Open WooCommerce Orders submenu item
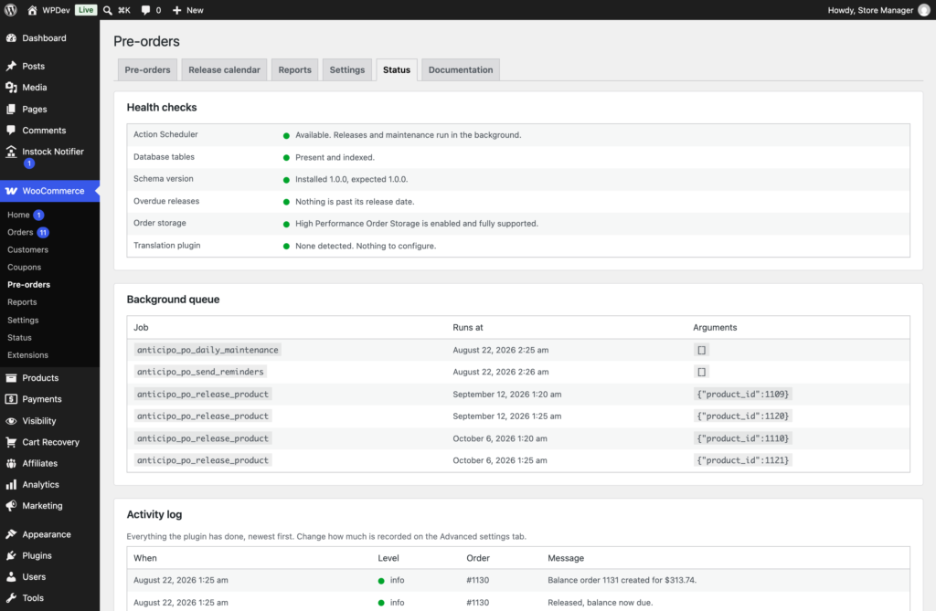This screenshot has width=936, height=611. 20,232
